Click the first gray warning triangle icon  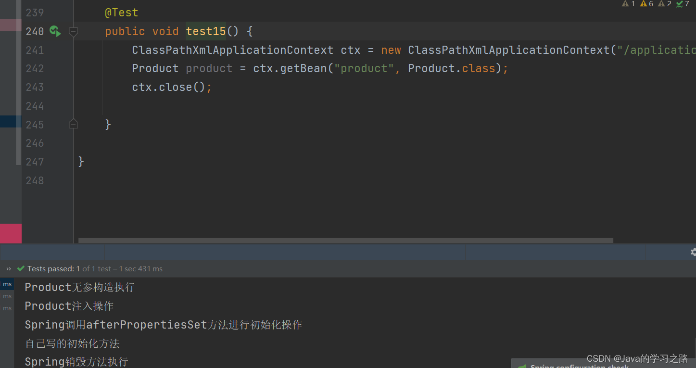[625, 4]
